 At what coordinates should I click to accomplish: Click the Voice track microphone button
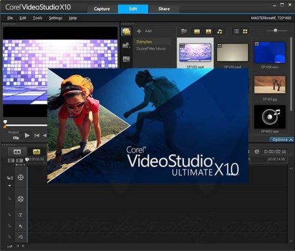coord(20,226)
